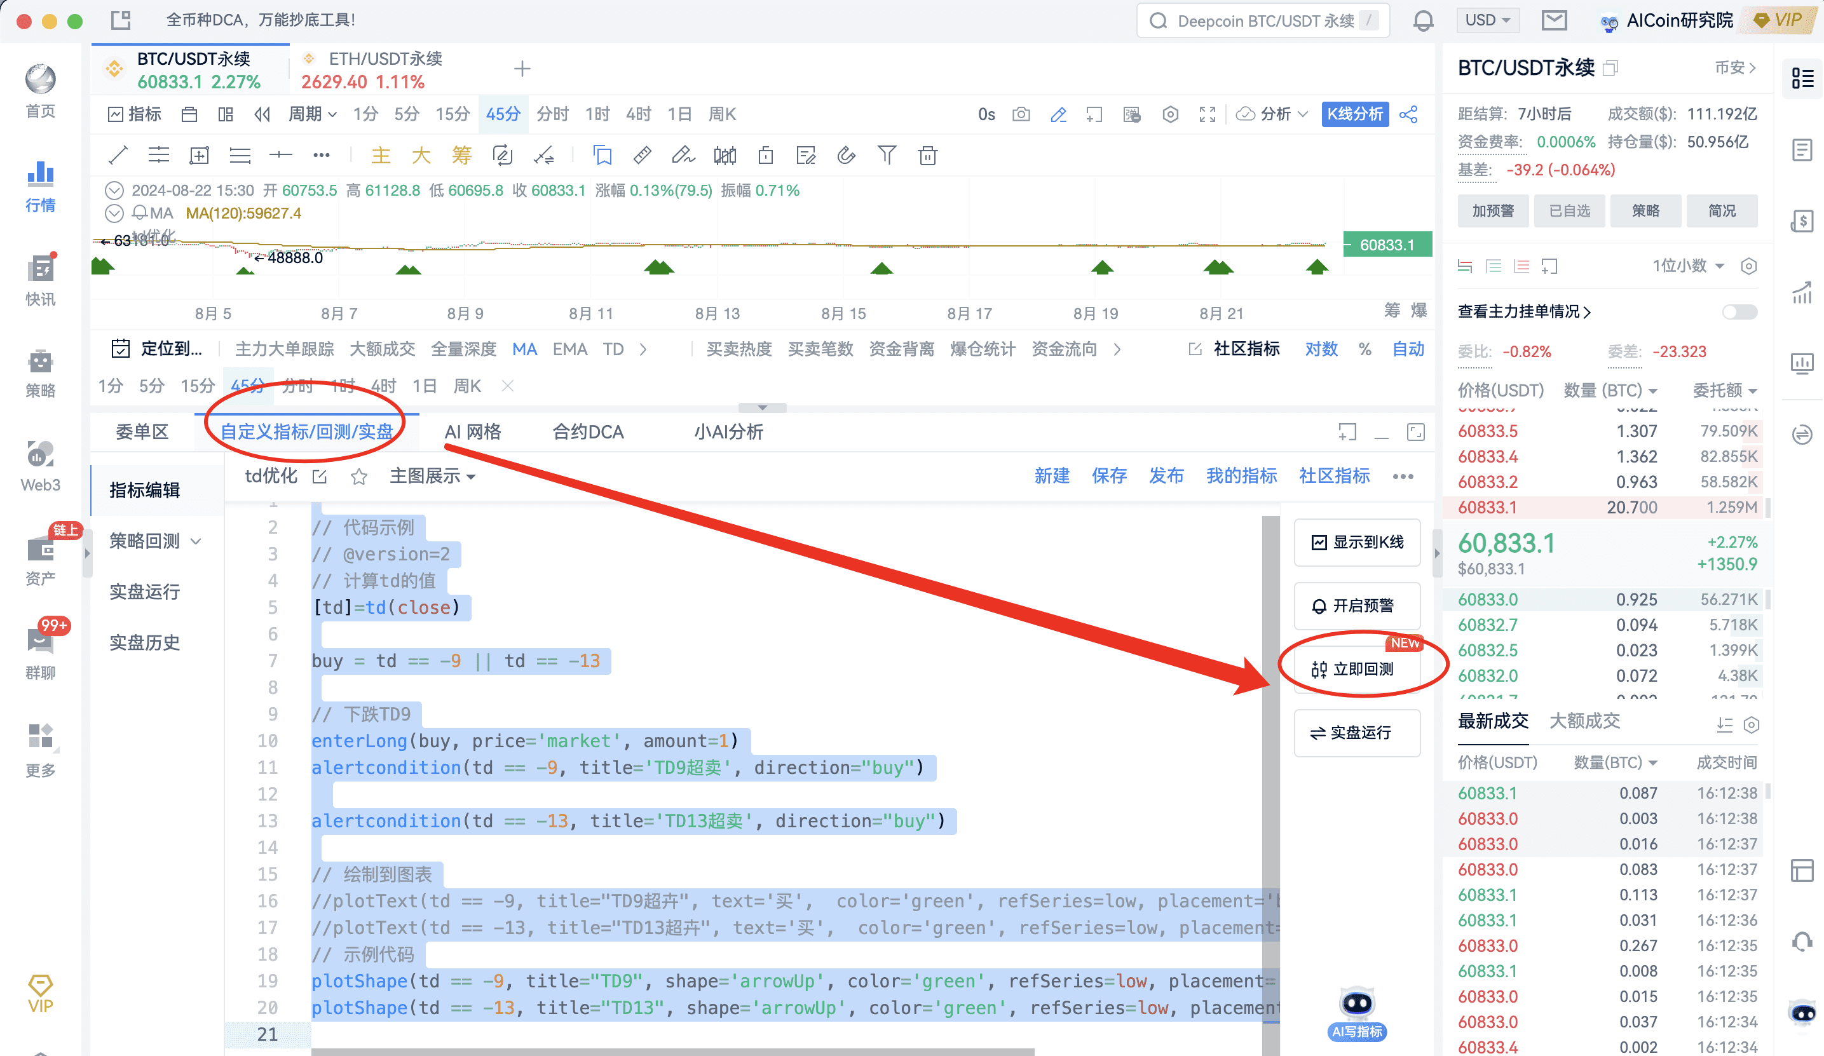
Task: Click the edit name icon beside td优化
Action: coord(319,477)
